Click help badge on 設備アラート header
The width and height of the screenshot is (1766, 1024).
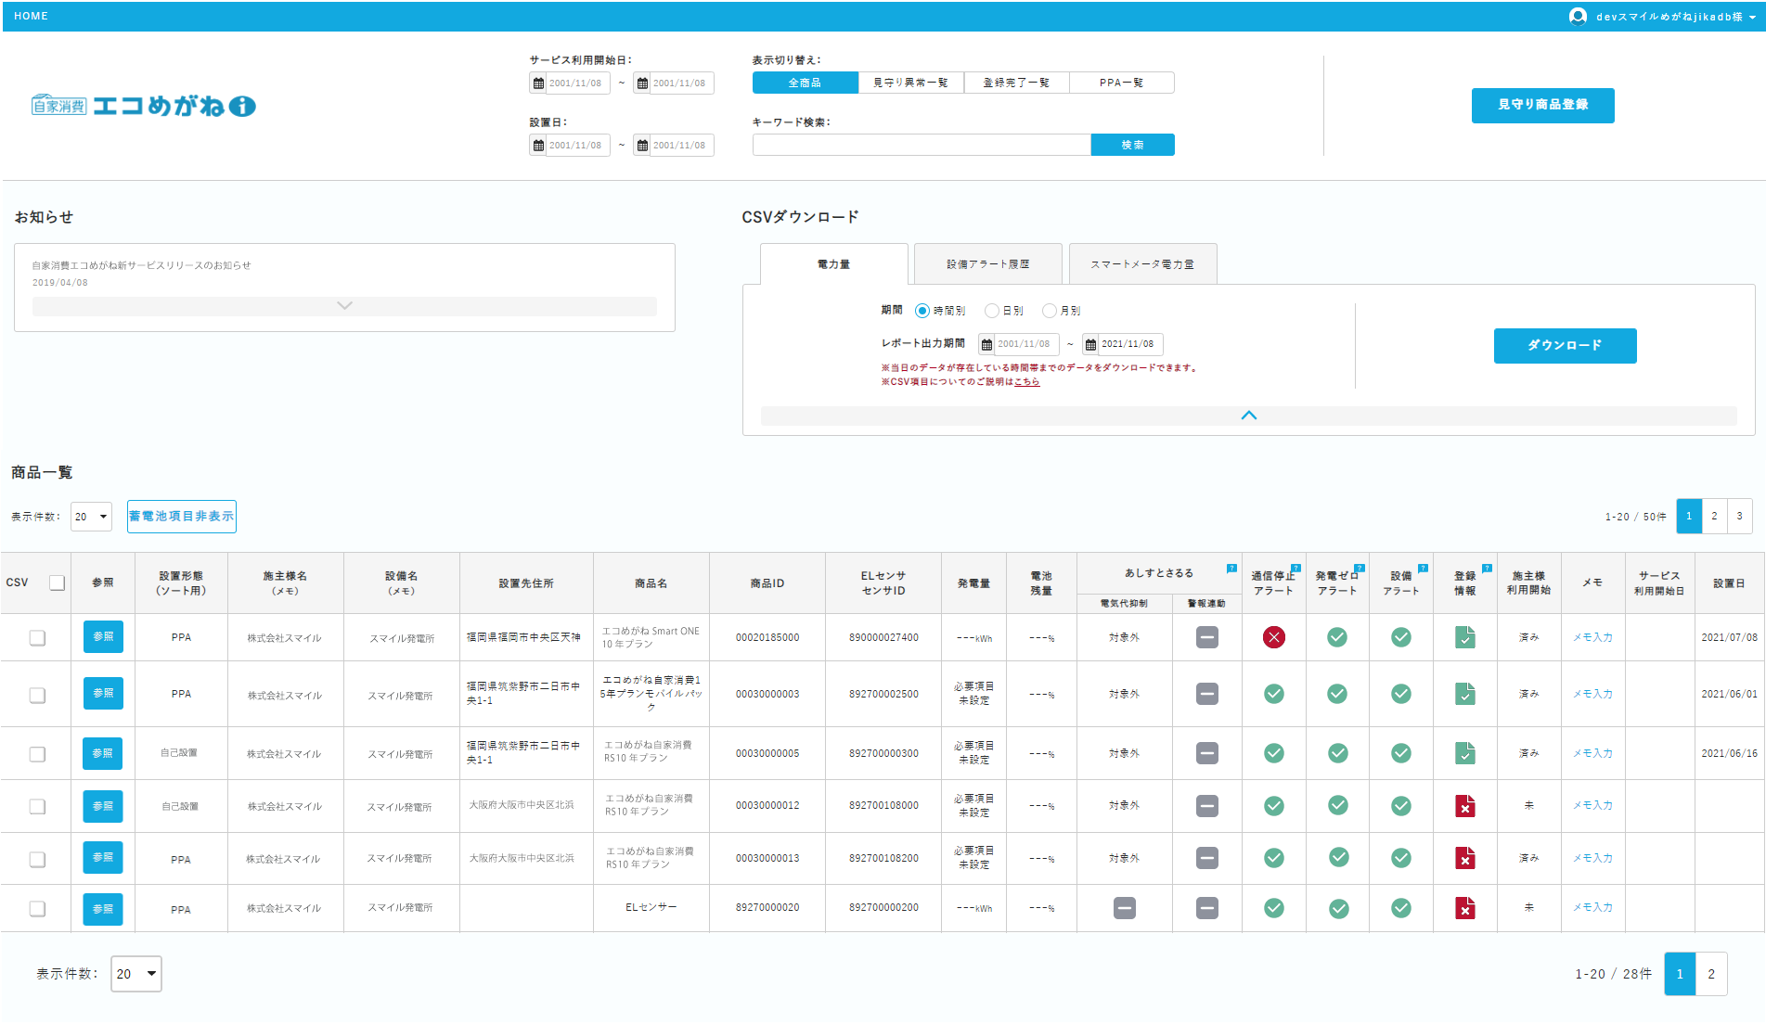(1423, 568)
